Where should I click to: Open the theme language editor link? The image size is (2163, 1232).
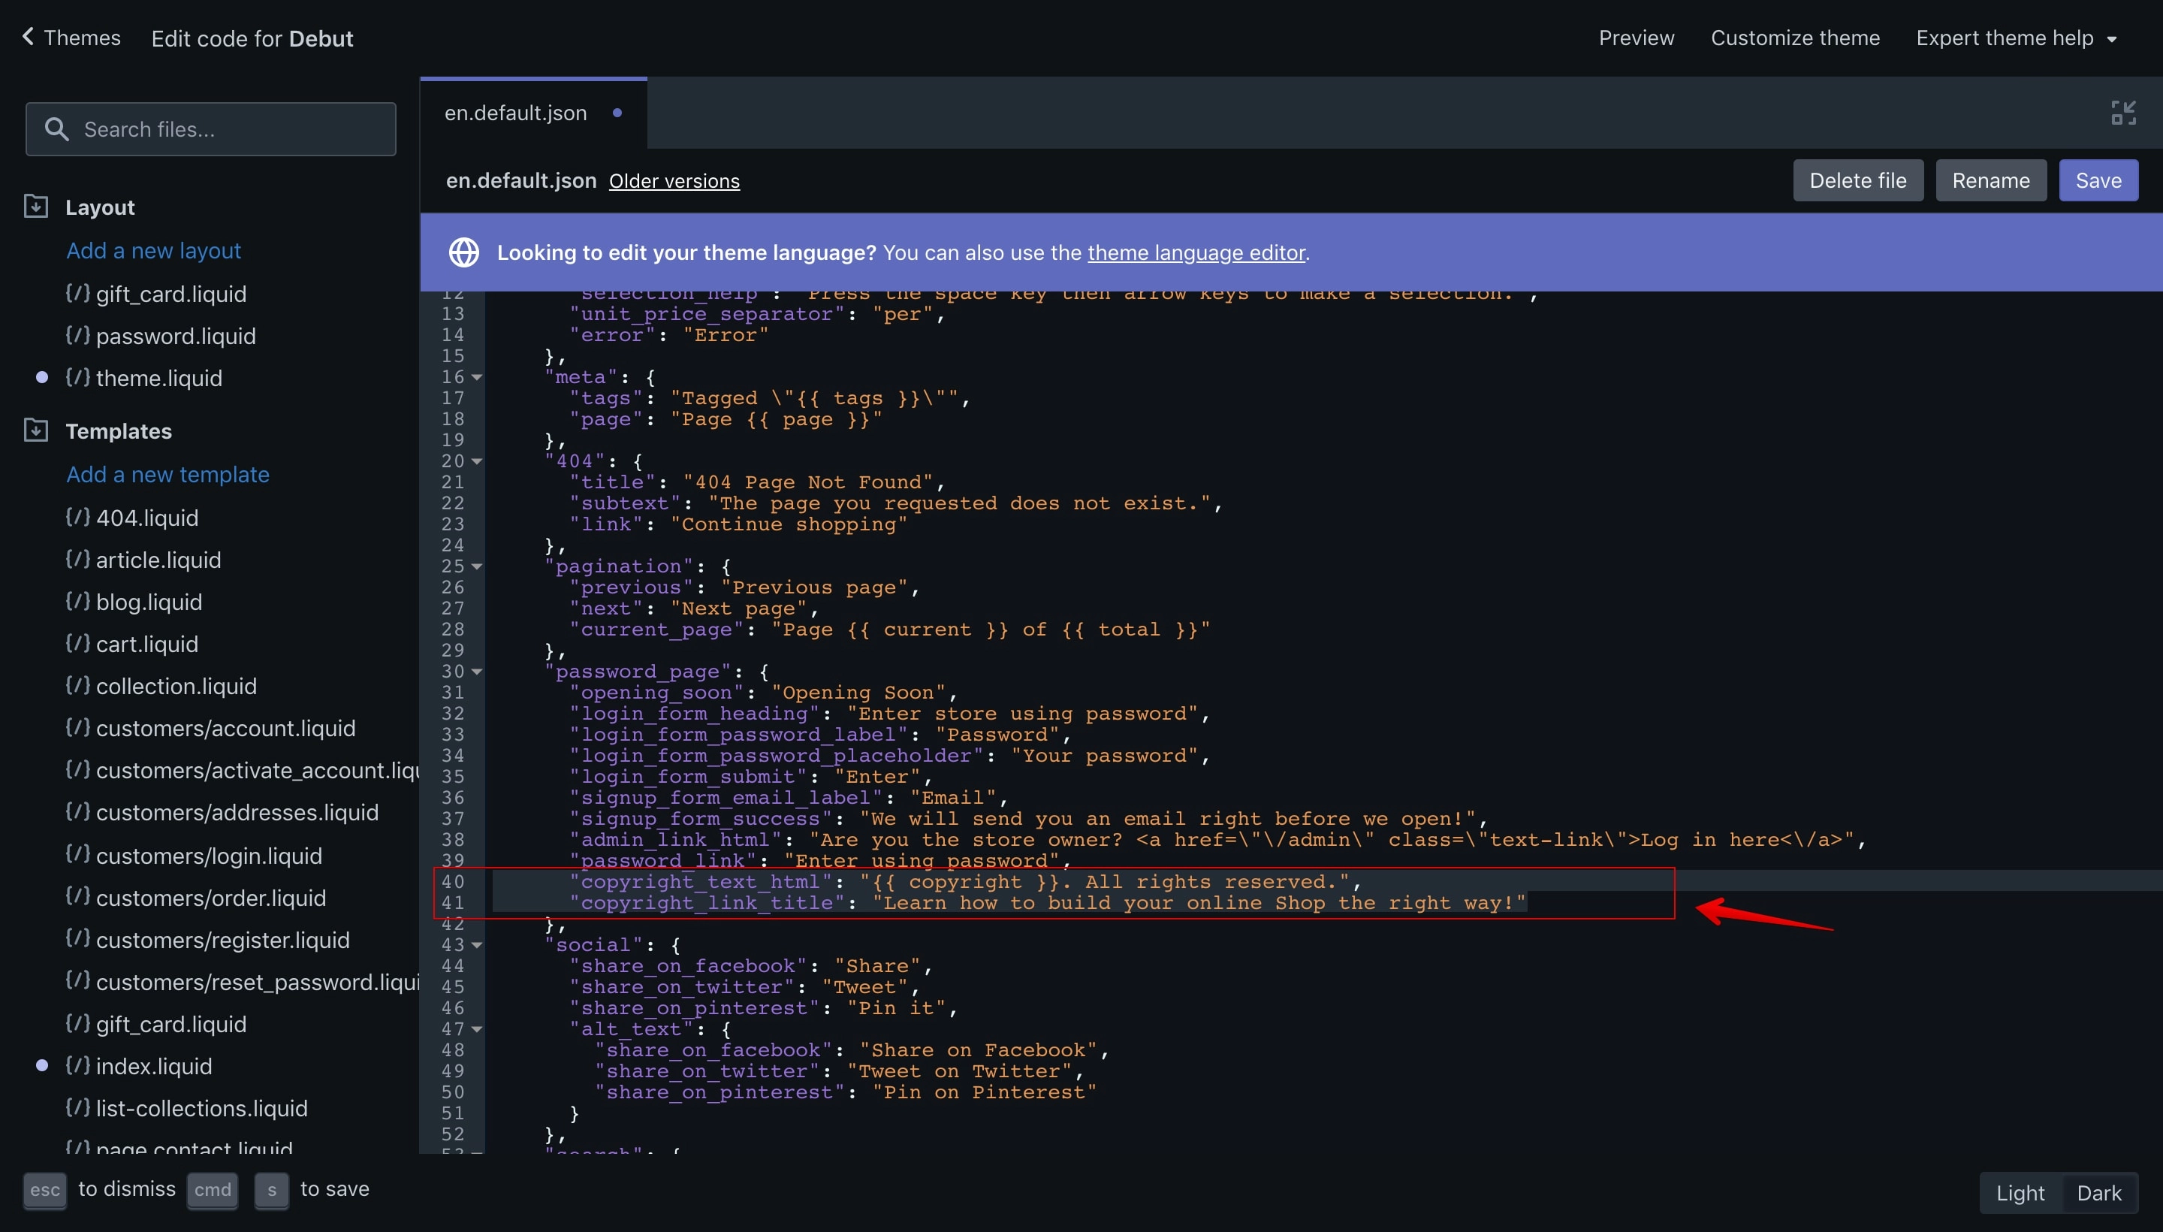(x=1196, y=252)
